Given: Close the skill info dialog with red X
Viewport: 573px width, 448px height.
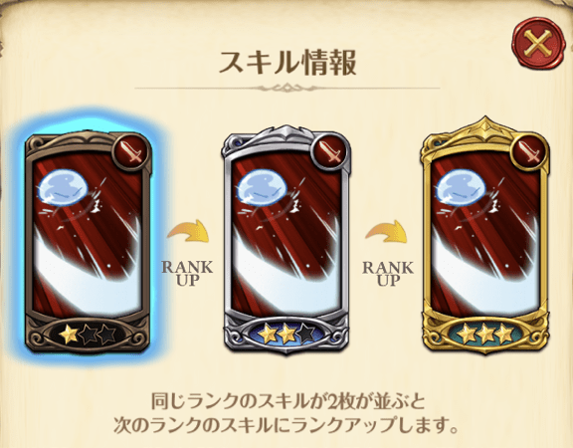Looking at the screenshot, I should (x=538, y=43).
